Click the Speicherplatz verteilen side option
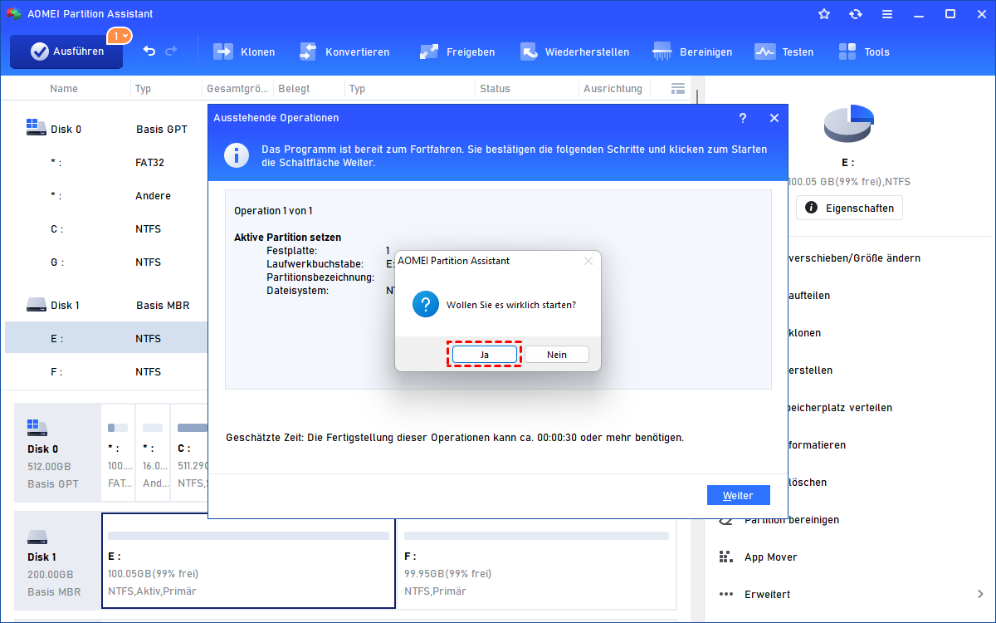996x623 pixels. tap(838, 408)
